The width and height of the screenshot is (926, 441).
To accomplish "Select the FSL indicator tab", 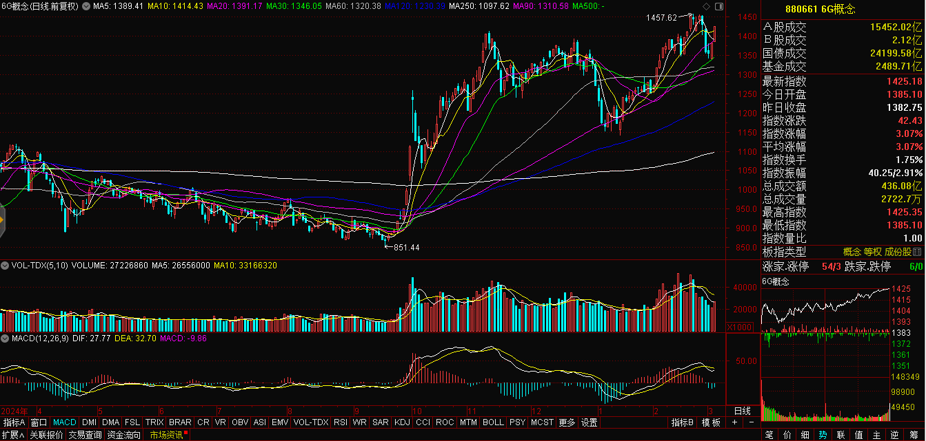I will (132, 422).
